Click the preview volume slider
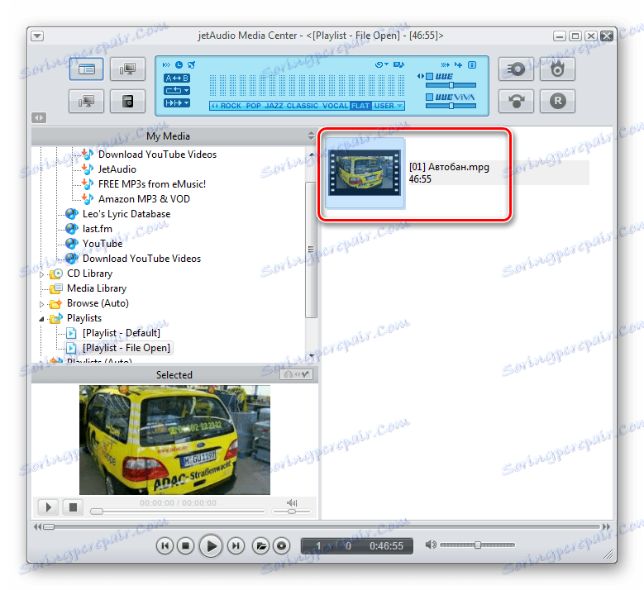The image size is (644, 590). [x=292, y=511]
